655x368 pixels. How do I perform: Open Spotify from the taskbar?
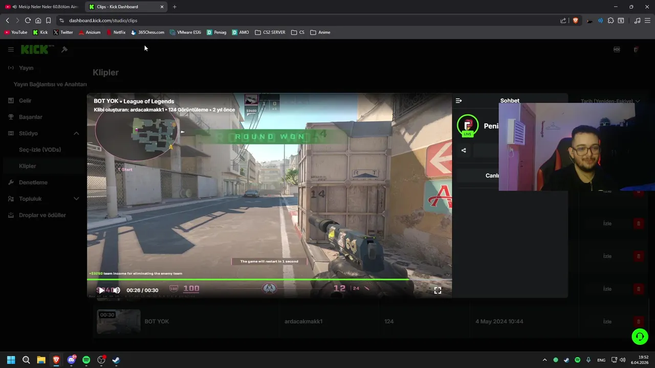[x=86, y=360]
